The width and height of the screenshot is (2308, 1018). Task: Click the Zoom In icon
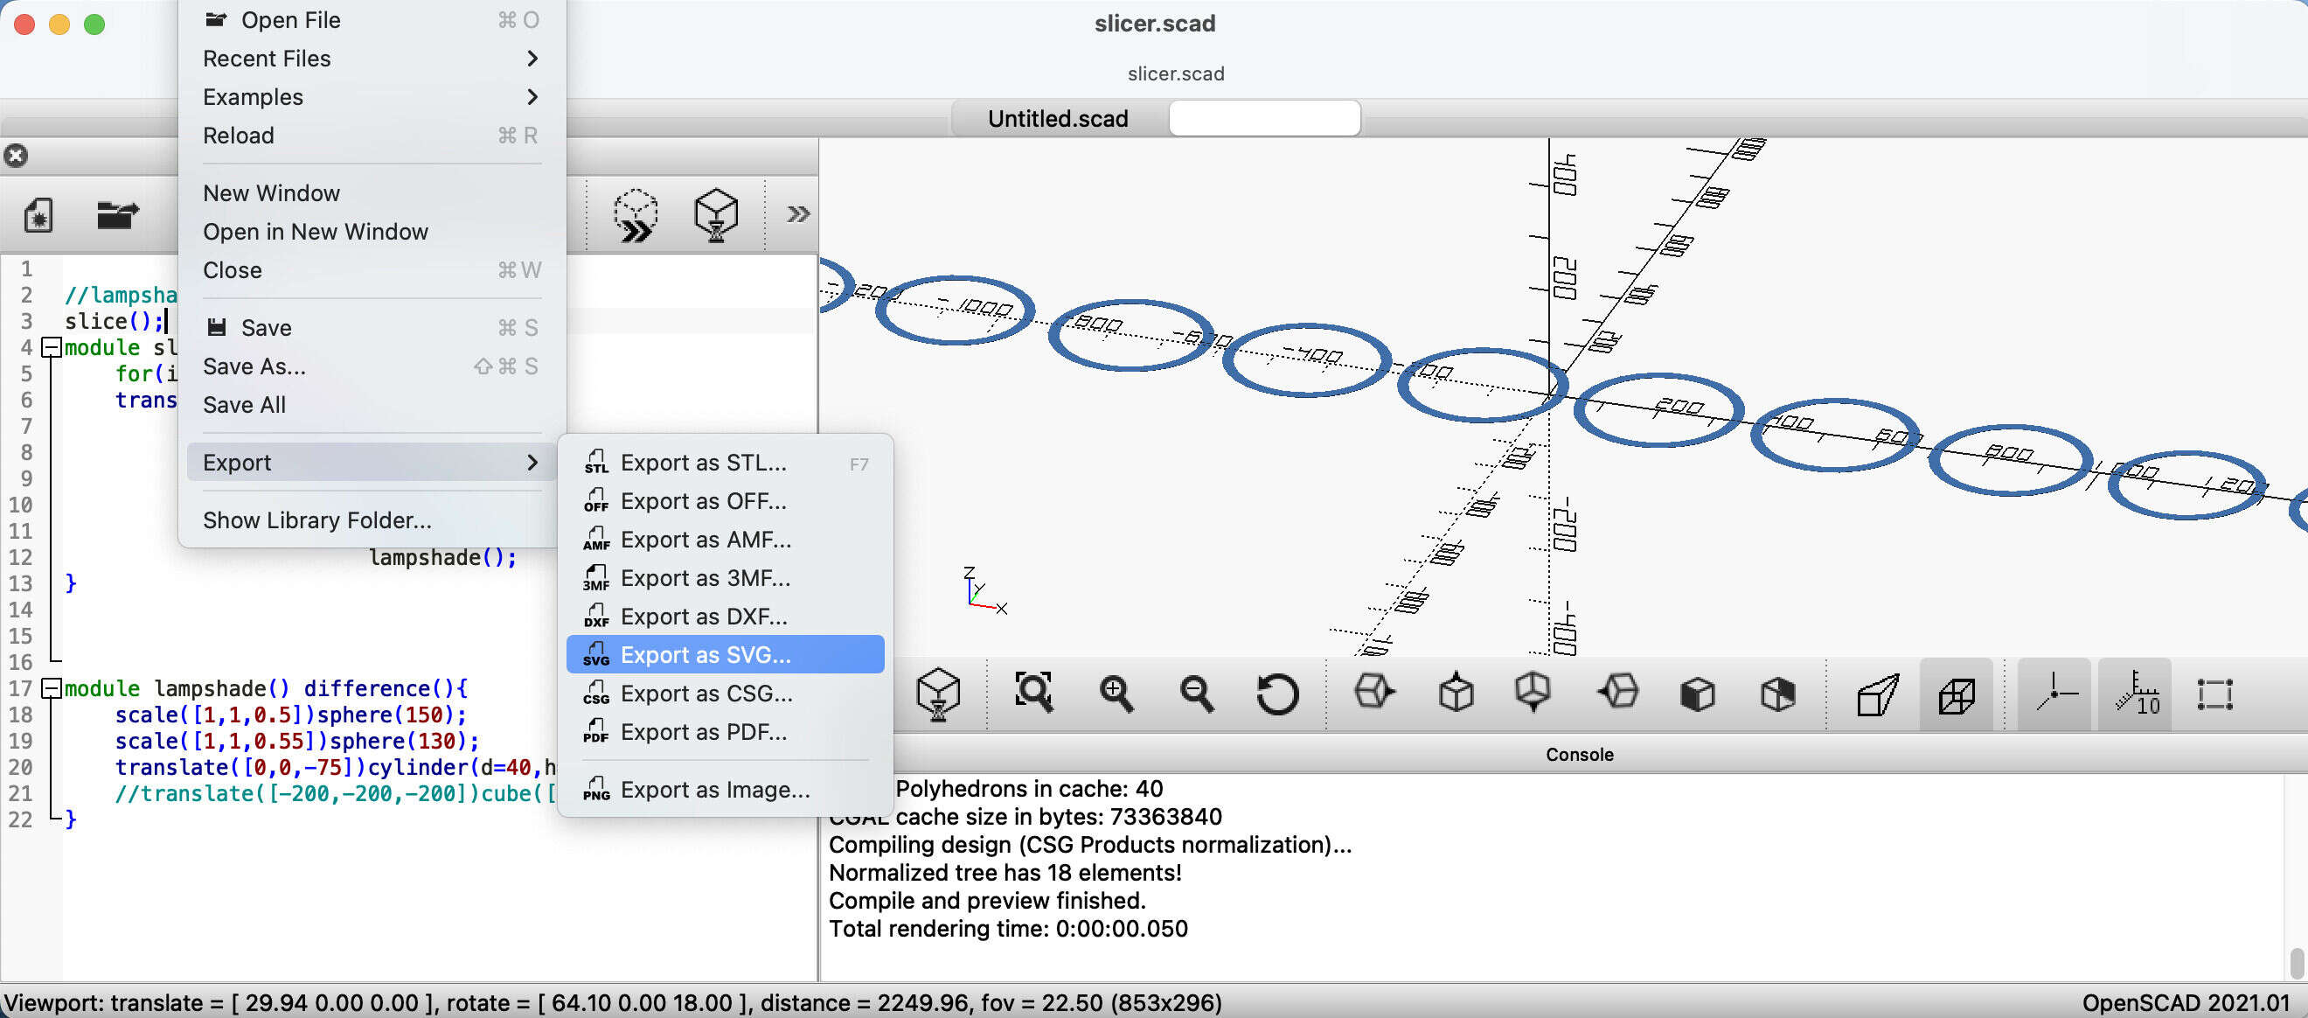1116,694
